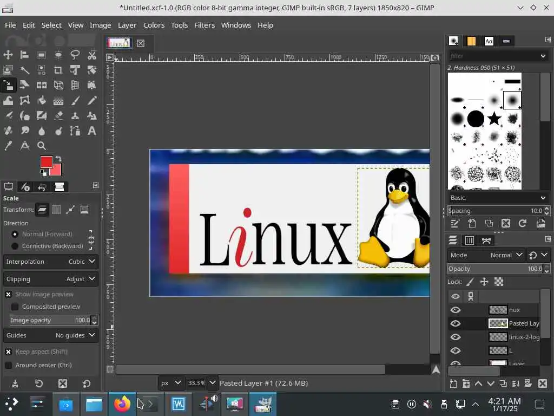Select the Eraser tool
This screenshot has width=554, height=416.
pos(58,116)
